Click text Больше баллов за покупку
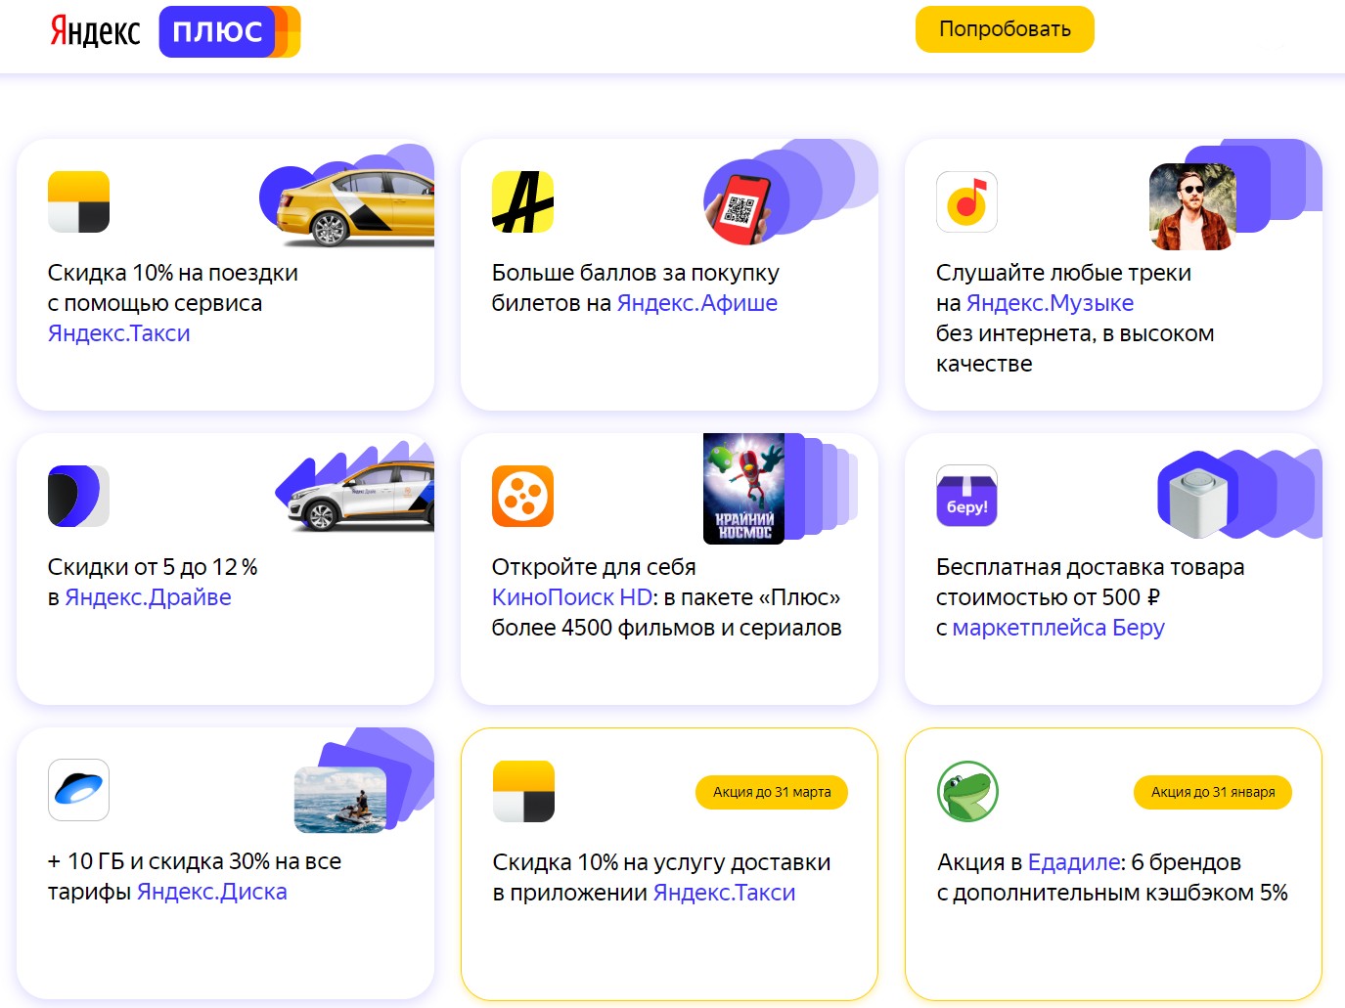Screen dimensions: 1345x1008 636,273
